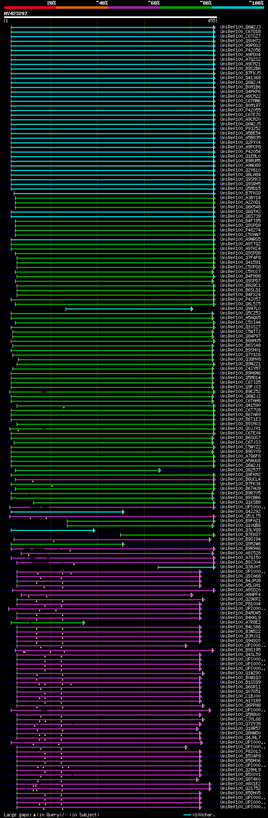Select label UniRef100_Q3LVQ9
This screenshot has width=268, height=818.
tap(240, 530)
